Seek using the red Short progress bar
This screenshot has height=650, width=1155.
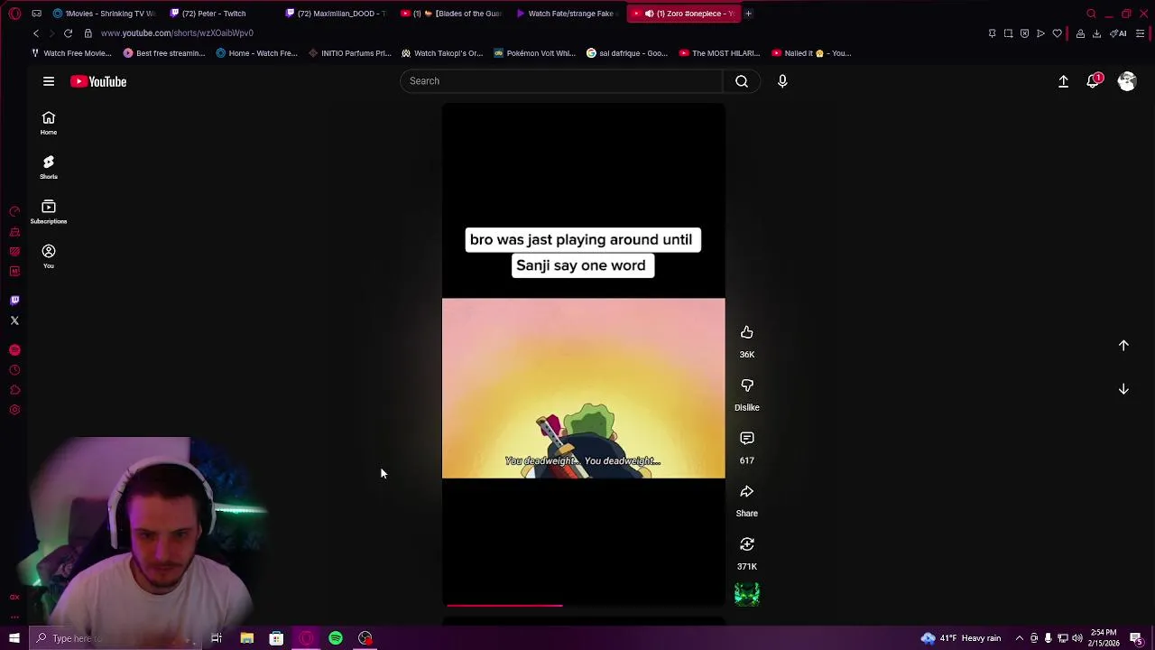(584, 605)
